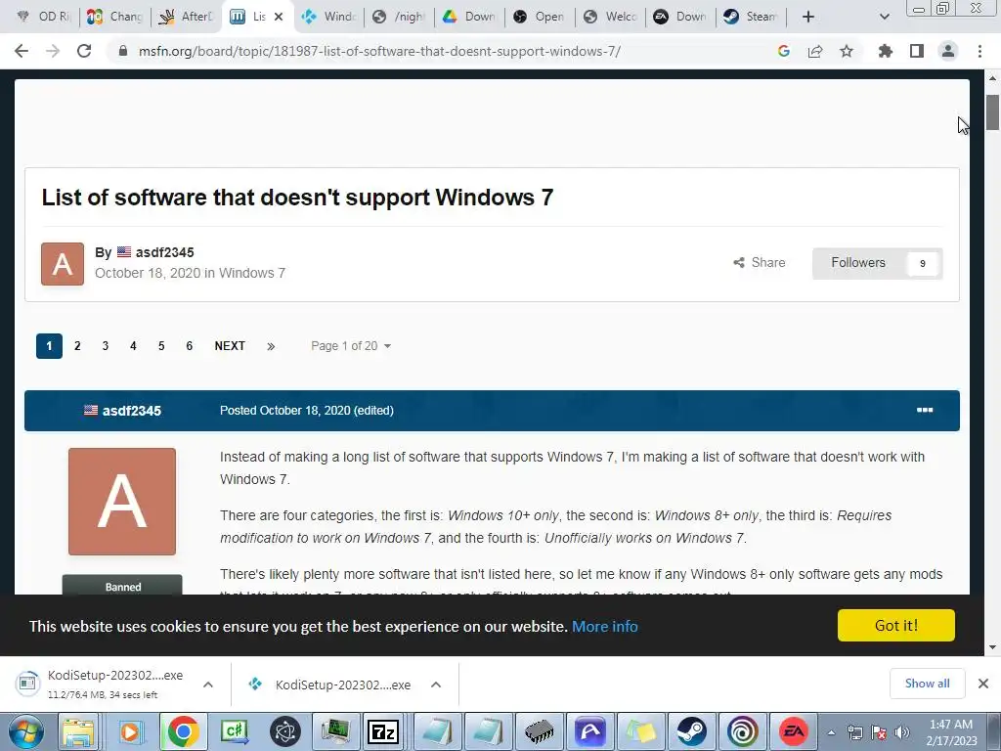Viewport: 1001px width, 751px height.
Task: Switch to the /nigh tab
Action: [x=399, y=17]
